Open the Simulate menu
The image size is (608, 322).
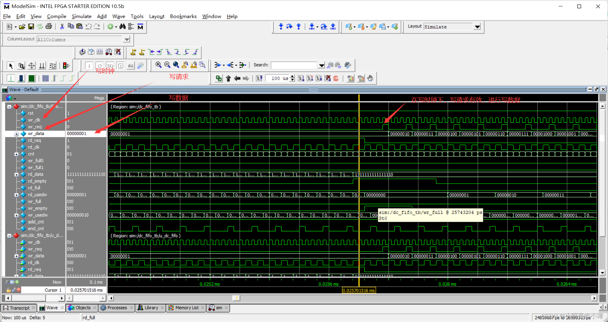pos(82,16)
